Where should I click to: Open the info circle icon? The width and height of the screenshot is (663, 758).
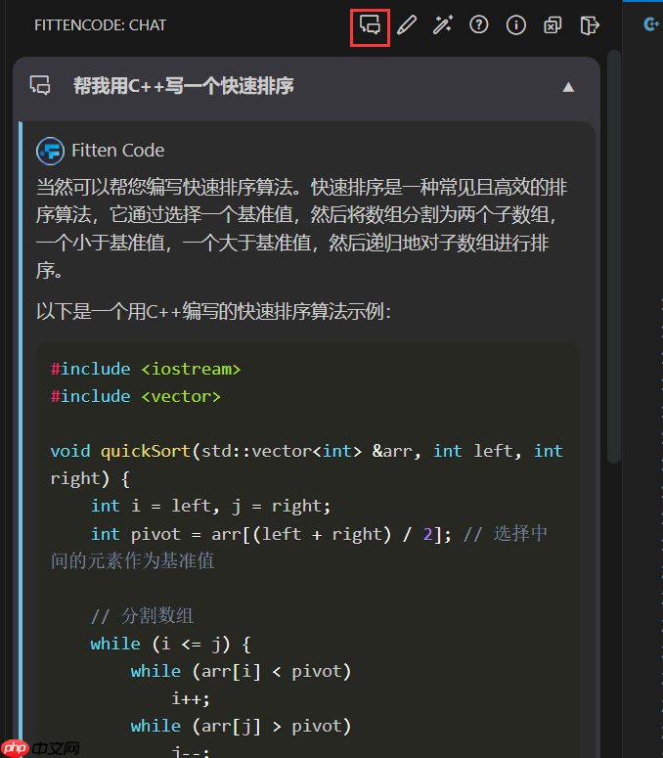(x=515, y=25)
